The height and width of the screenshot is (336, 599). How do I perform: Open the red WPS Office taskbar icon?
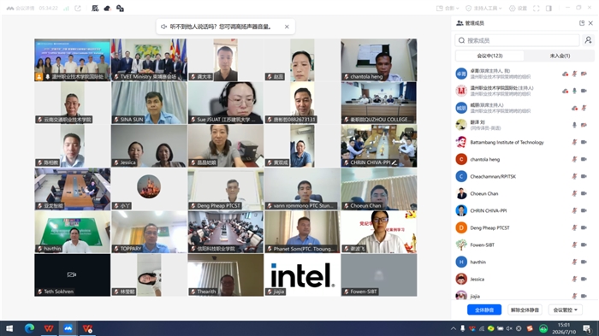click(49, 328)
